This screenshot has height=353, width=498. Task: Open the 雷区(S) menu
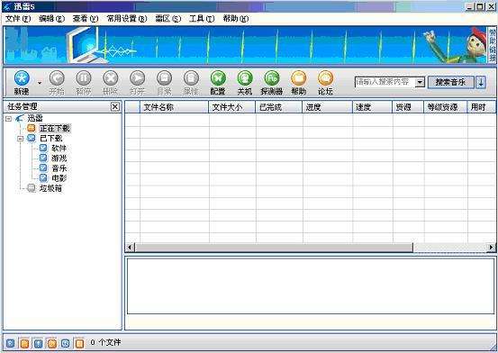coord(168,19)
